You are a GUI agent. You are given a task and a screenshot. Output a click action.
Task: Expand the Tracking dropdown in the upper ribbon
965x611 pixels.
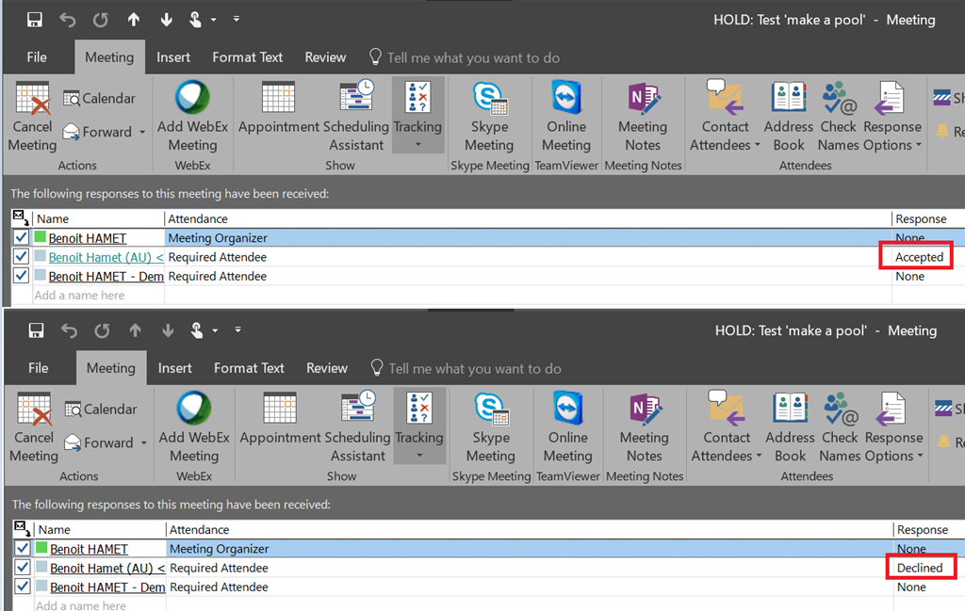tap(417, 145)
